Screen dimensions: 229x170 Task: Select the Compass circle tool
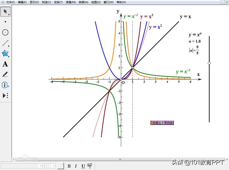pyautogui.click(x=5, y=32)
